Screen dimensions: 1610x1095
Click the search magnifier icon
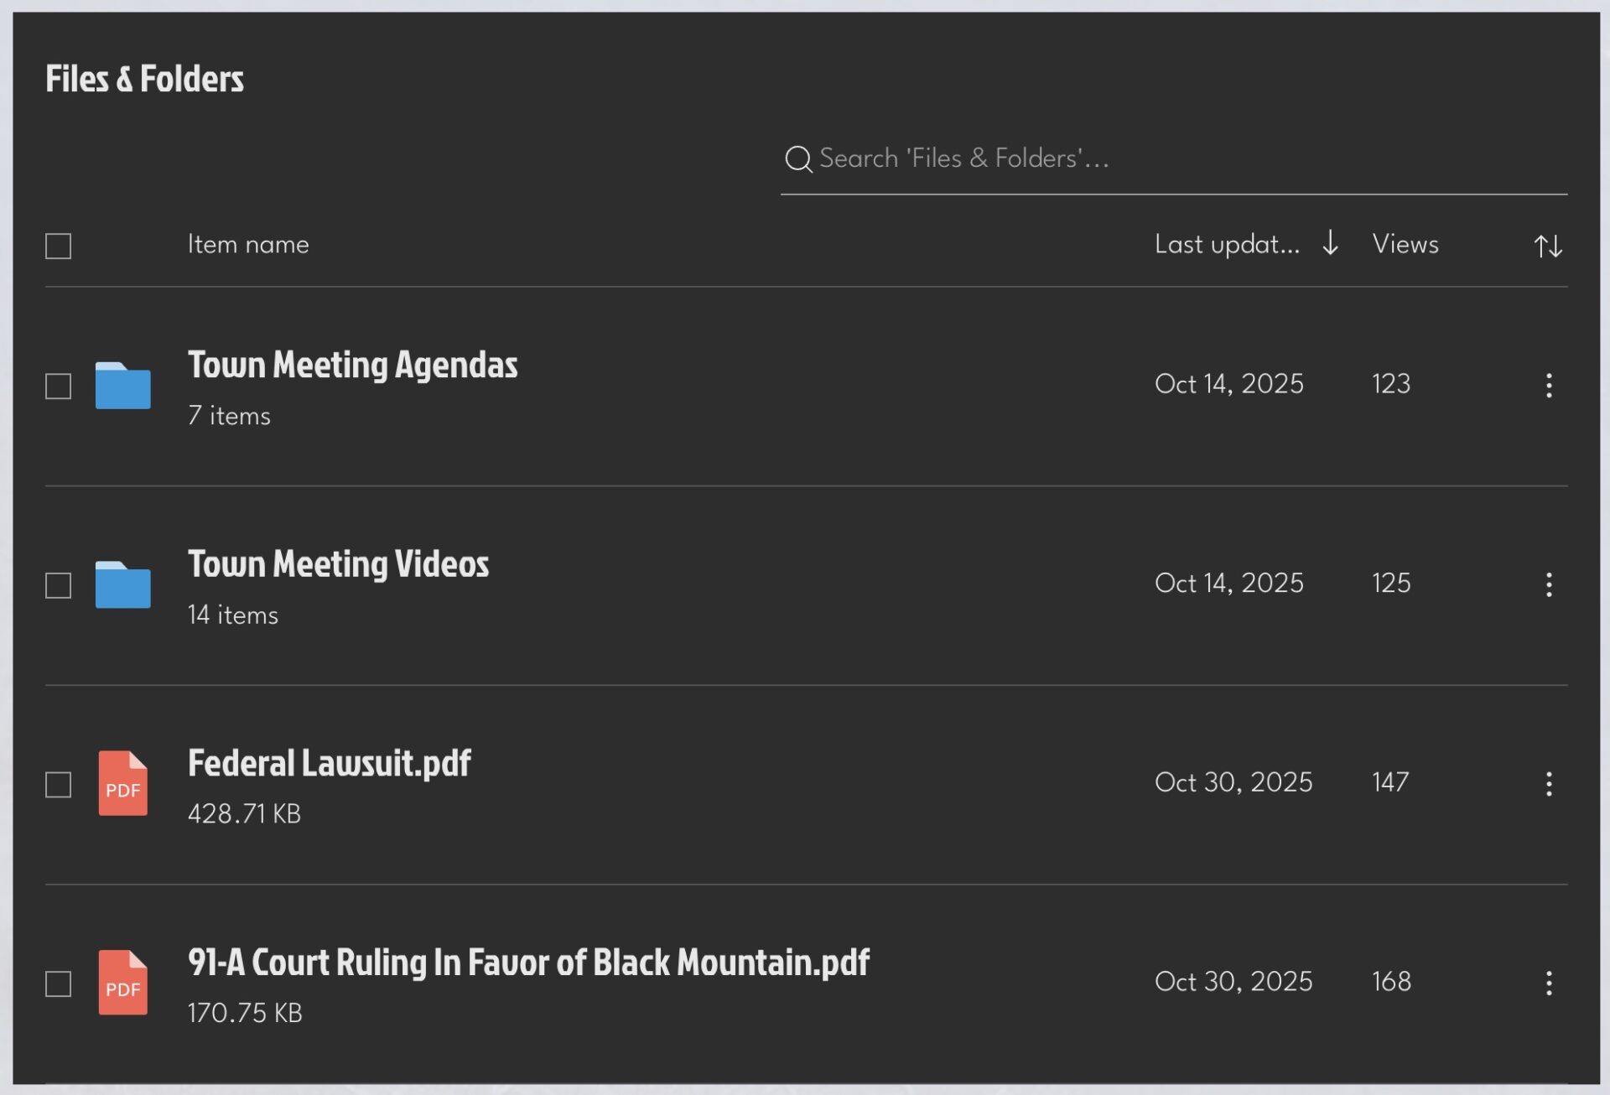click(797, 158)
